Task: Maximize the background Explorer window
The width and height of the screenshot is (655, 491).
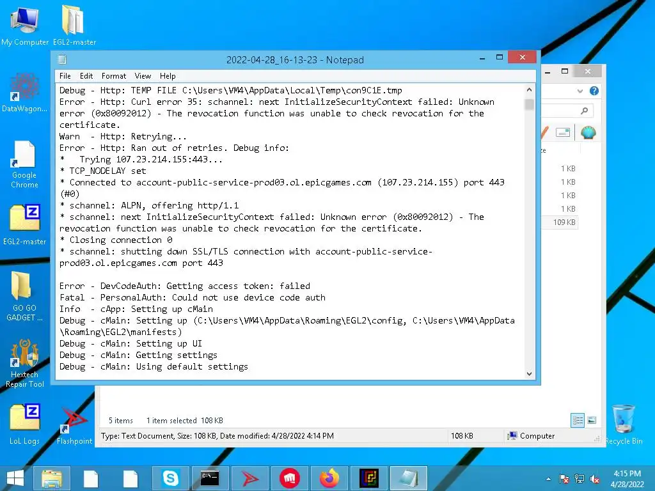Action: (x=565, y=71)
